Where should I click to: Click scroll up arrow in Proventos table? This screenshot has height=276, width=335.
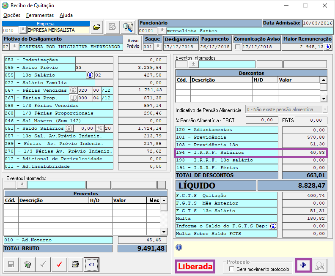[x=164, y=200]
